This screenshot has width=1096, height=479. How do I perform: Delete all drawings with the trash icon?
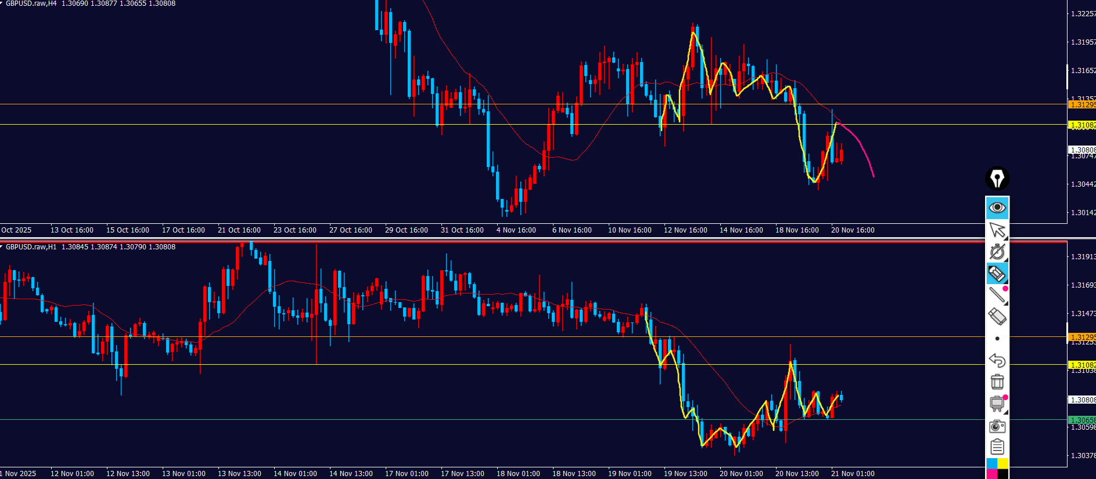pos(997,382)
